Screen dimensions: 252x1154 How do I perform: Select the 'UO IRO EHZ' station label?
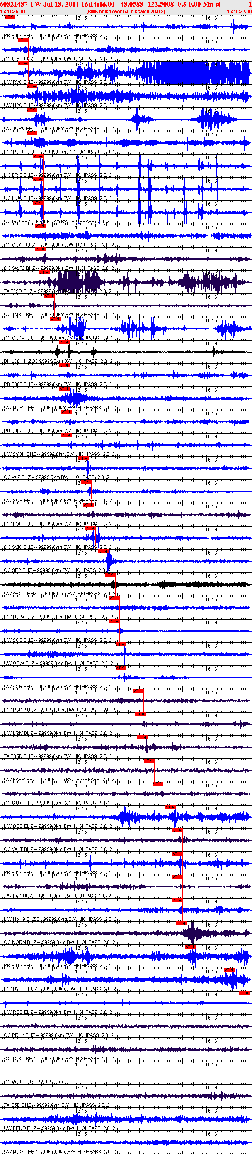click(x=17, y=222)
